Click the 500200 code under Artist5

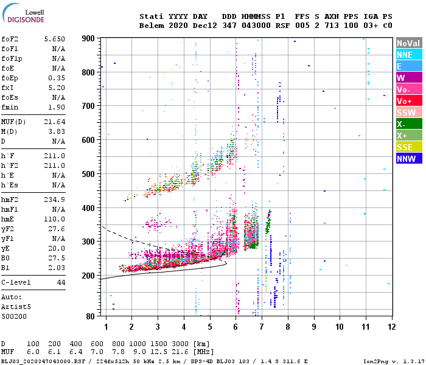14,317
